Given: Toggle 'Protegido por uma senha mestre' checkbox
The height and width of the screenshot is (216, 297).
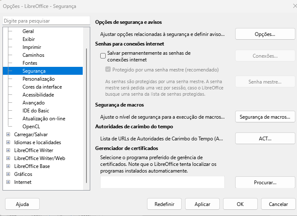Looking at the screenshot, I should pos(108,69).
